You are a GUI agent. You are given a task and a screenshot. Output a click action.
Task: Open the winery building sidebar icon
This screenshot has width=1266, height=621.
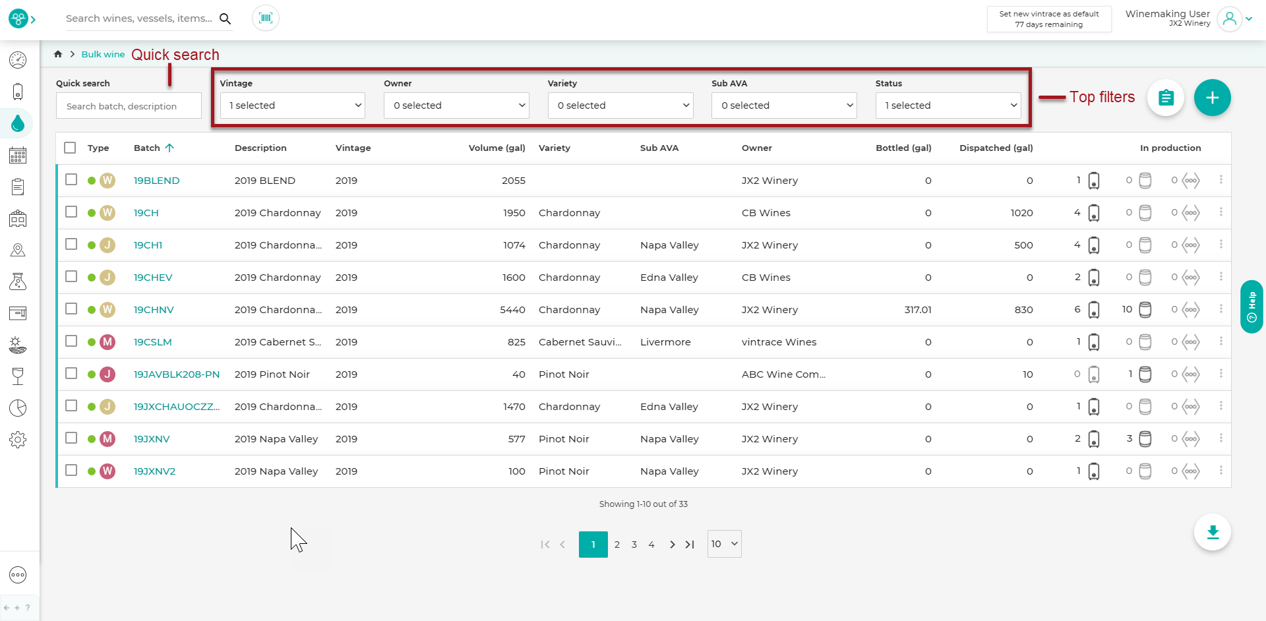(18, 218)
